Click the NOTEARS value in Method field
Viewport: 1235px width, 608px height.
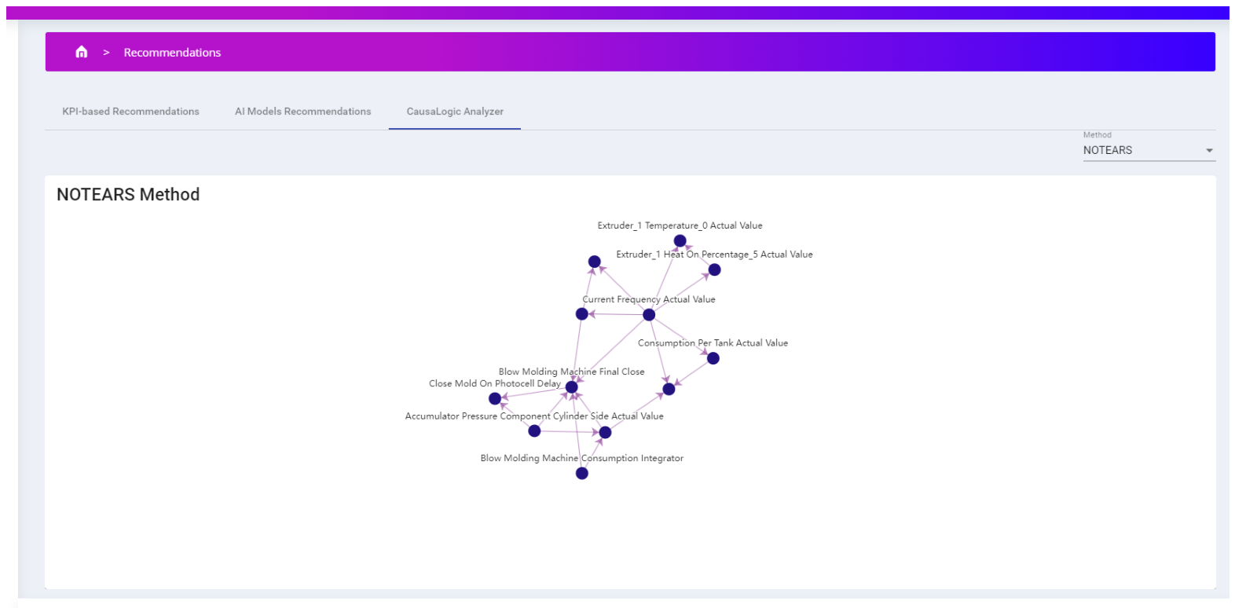point(1107,150)
